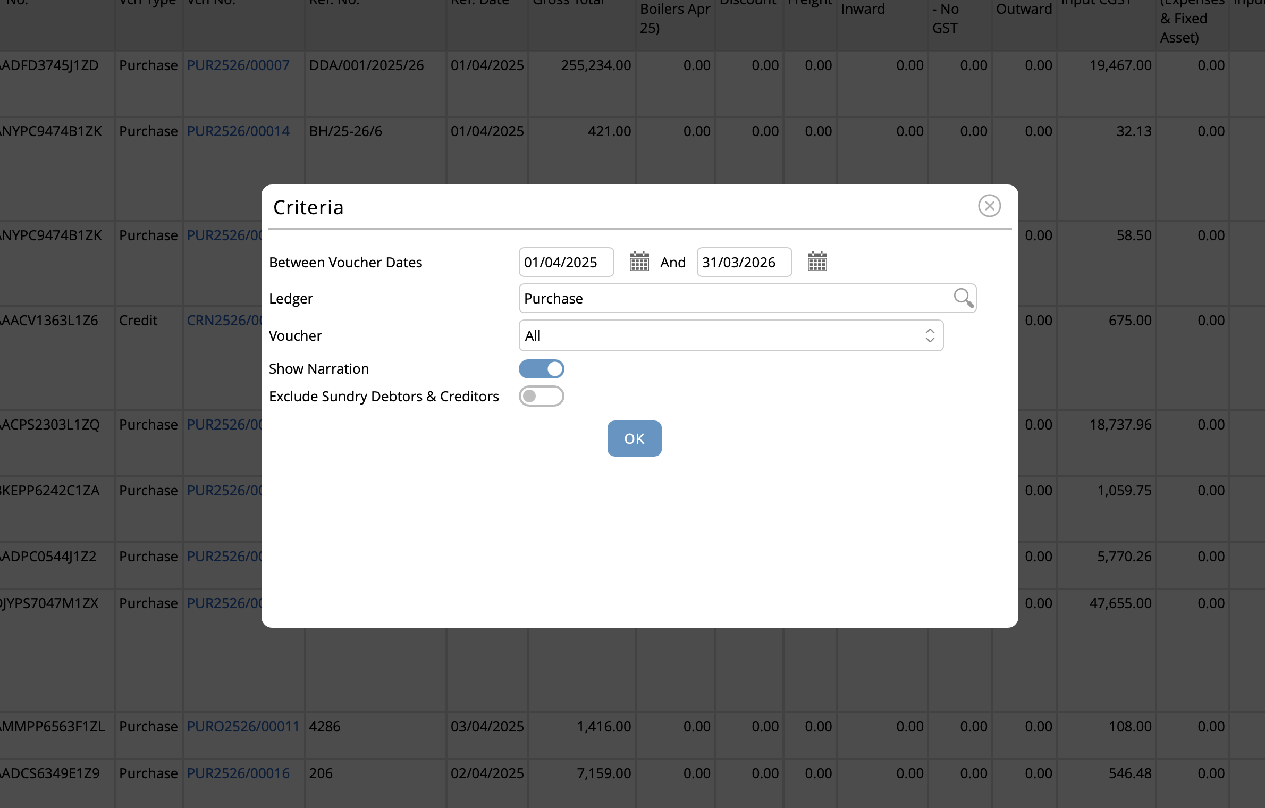The width and height of the screenshot is (1265, 808).
Task: Edit the end date field 31/03/2026
Action: tap(744, 262)
